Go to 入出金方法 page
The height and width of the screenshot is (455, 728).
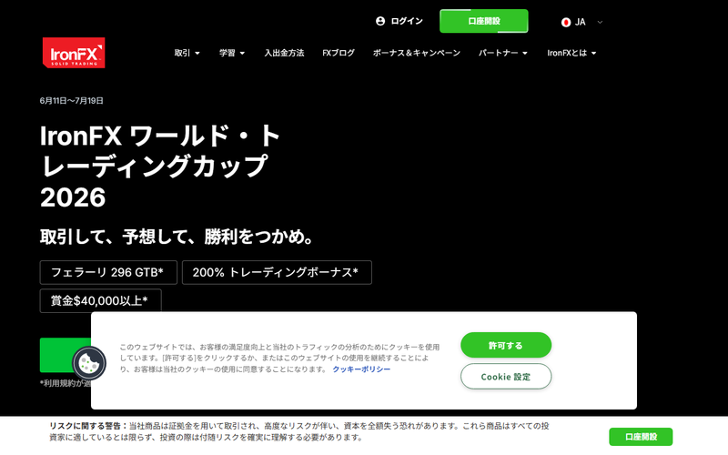coord(284,53)
